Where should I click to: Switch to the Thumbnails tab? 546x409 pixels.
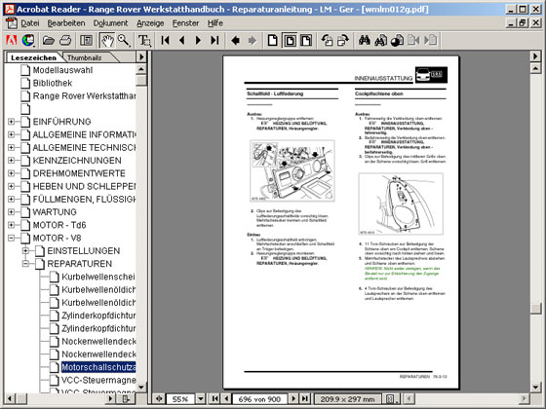pos(84,57)
